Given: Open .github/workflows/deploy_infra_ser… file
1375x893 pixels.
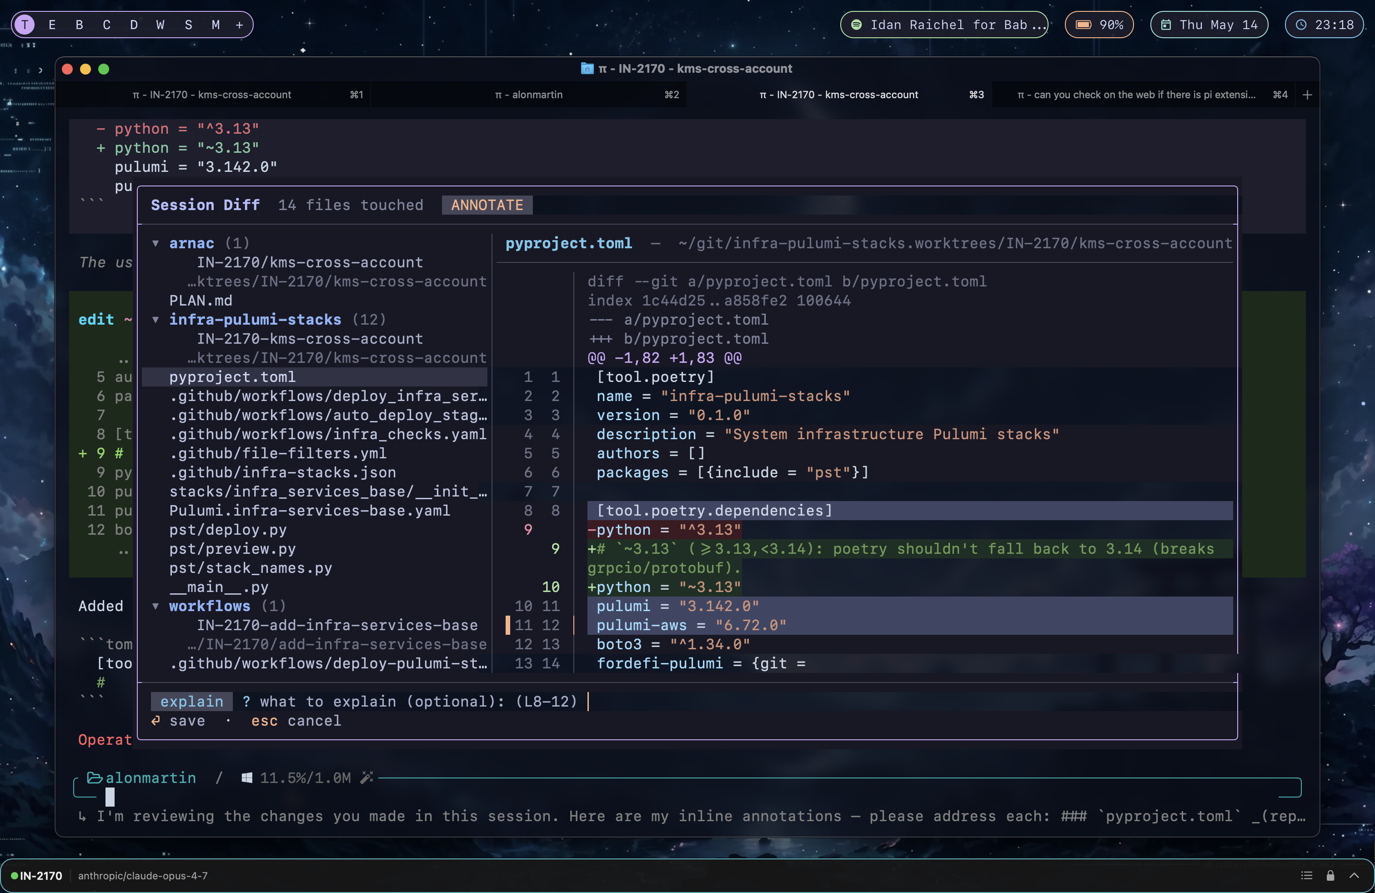Looking at the screenshot, I should 328,396.
